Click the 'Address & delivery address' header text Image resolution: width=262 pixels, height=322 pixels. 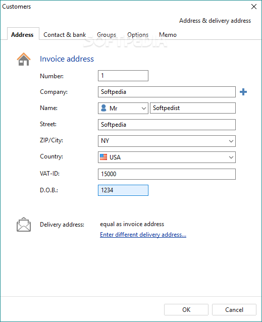click(x=215, y=21)
